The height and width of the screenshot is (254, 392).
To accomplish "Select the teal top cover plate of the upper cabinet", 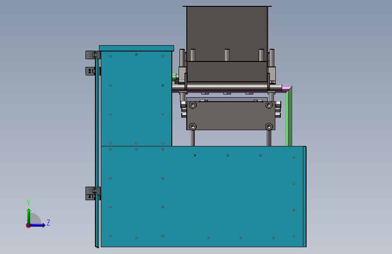I will [x=137, y=48].
